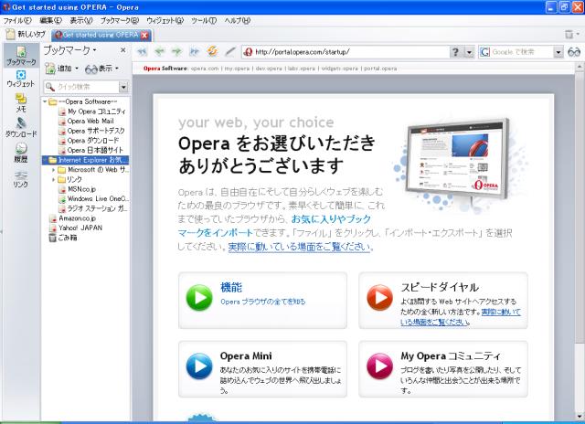Open the address bar dropdown arrow

tap(469, 52)
